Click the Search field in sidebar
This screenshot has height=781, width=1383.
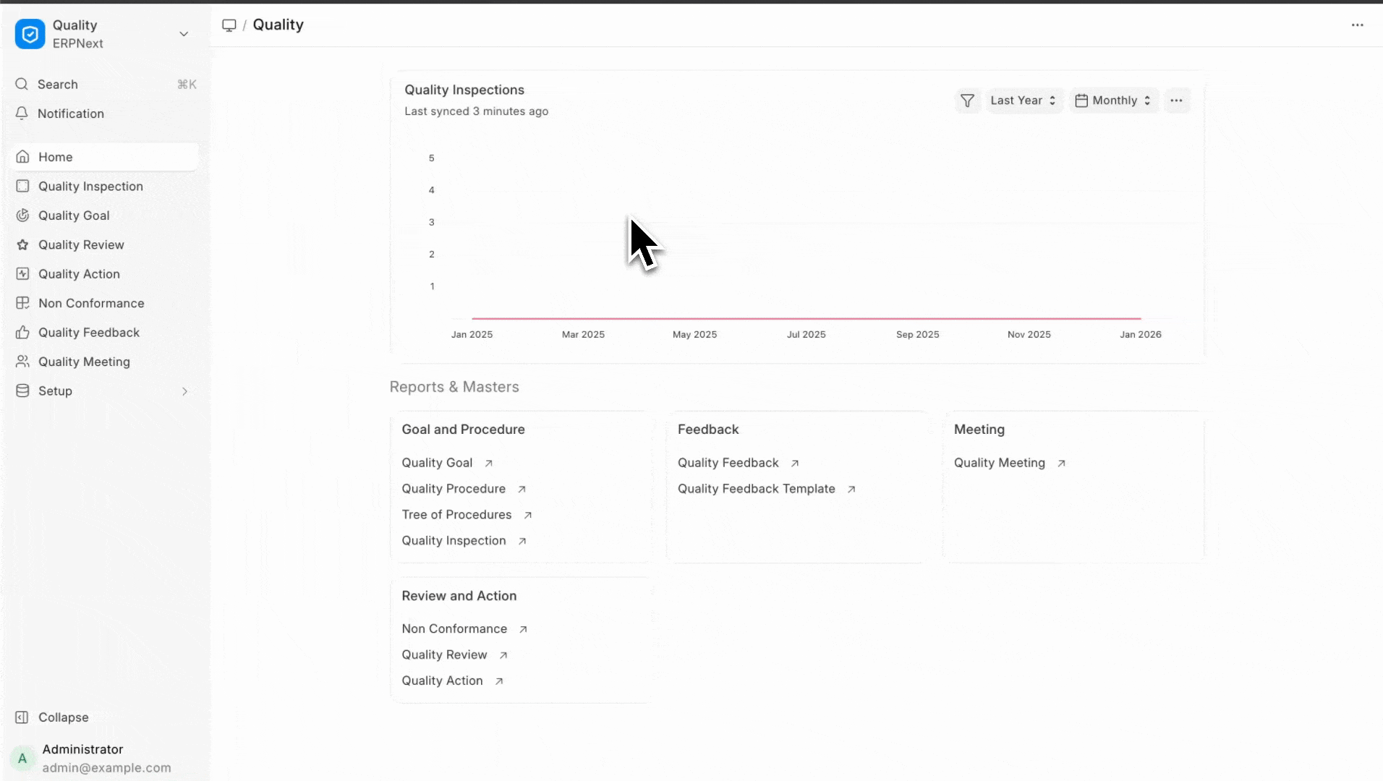click(x=104, y=85)
